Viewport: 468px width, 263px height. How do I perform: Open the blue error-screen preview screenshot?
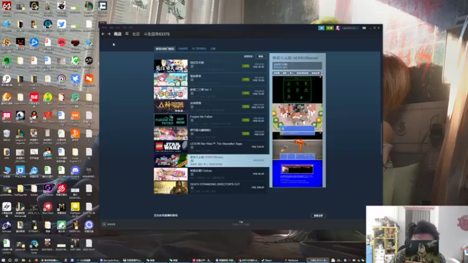297,174
